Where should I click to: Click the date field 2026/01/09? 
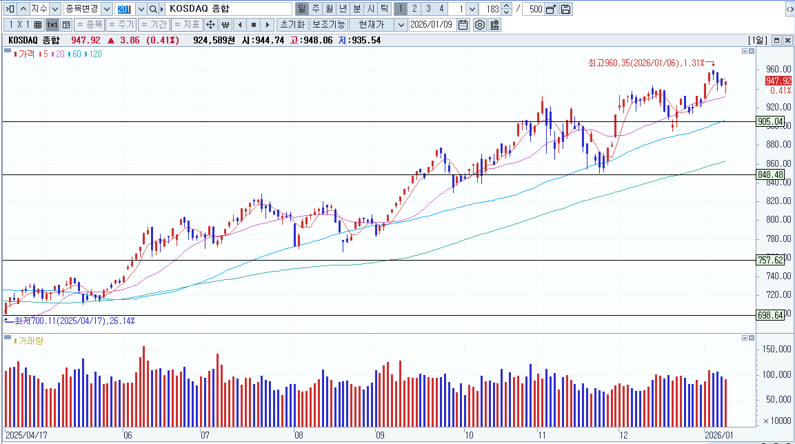432,24
